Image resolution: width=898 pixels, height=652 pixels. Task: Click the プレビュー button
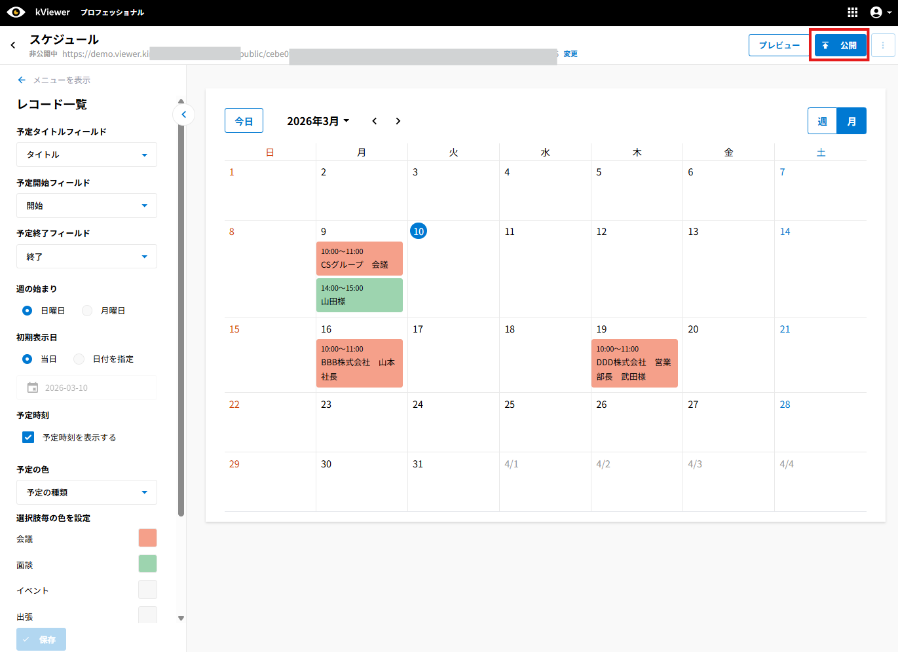point(779,45)
